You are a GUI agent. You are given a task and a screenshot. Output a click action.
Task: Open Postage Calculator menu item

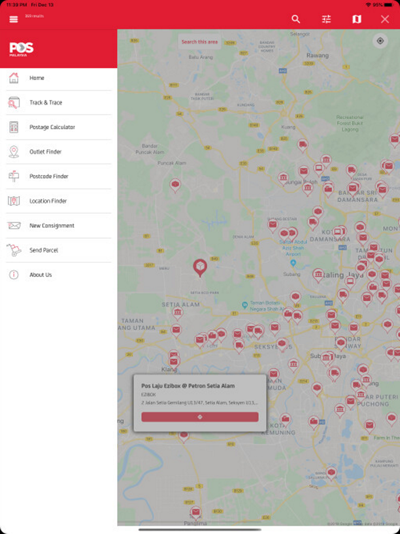[x=58, y=127]
